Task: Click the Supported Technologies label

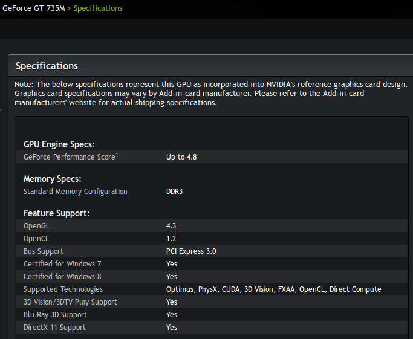Action: pos(63,289)
